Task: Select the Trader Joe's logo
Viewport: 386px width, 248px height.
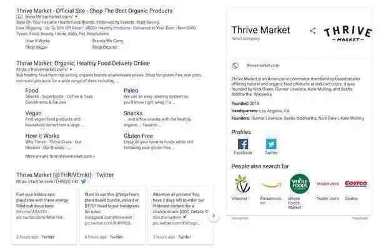Action: coord(328,184)
